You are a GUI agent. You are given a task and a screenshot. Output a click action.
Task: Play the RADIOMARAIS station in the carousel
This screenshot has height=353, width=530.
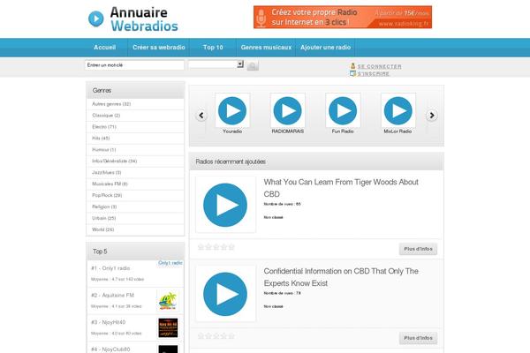288,110
